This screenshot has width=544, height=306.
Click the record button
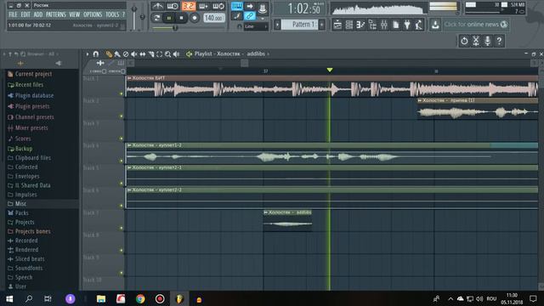195,18
